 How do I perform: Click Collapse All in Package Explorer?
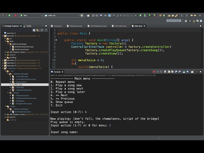(34, 30)
